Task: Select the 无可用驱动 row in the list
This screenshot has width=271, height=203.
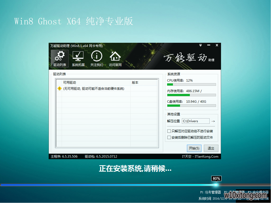Action: point(94,89)
